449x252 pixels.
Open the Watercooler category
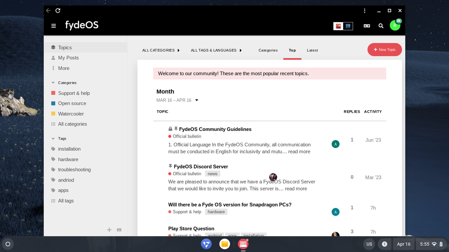[86, 114]
